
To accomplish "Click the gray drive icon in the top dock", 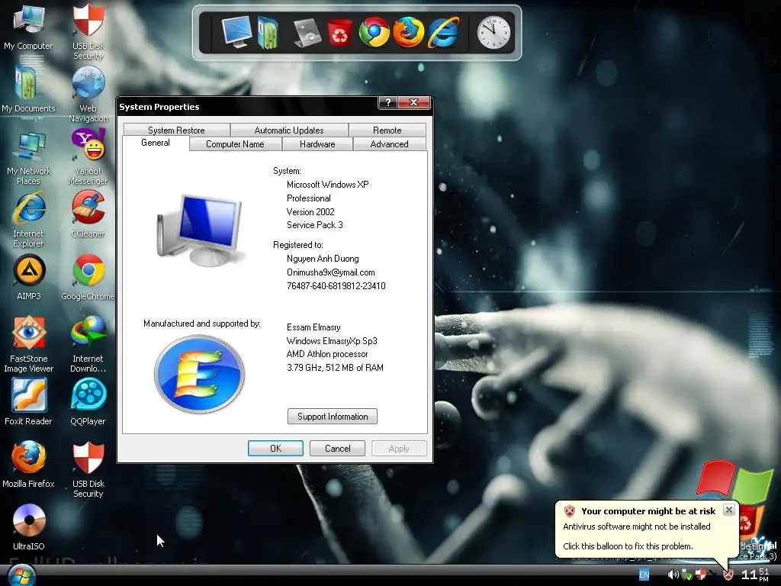I will [307, 34].
